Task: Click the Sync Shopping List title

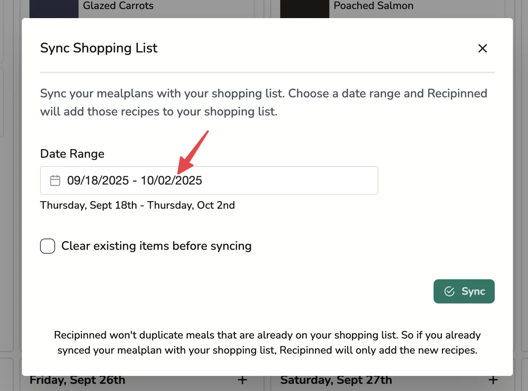Action: (x=99, y=48)
